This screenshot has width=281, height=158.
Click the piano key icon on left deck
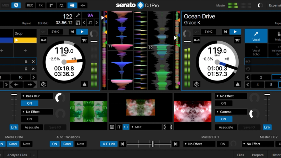tap(78, 23)
